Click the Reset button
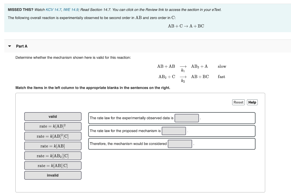291x195 pixels. (238, 102)
